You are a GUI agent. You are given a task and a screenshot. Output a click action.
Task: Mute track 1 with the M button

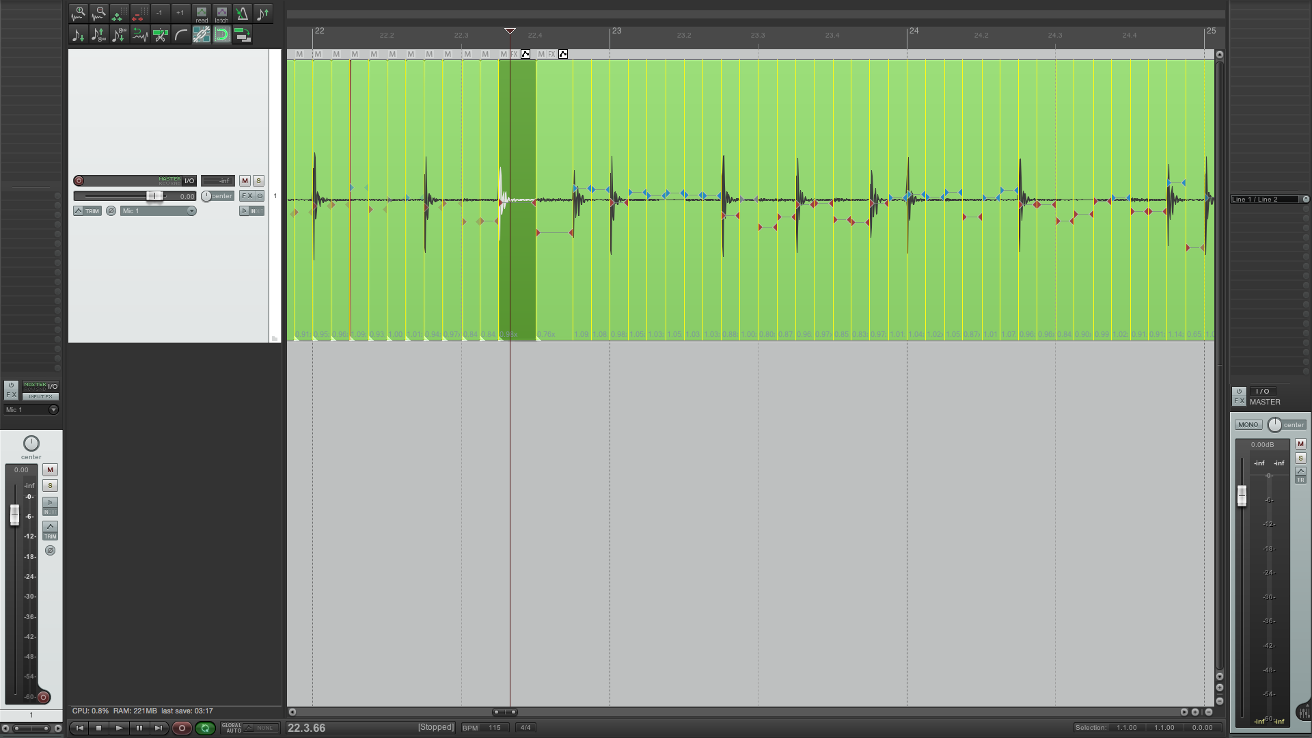(245, 181)
